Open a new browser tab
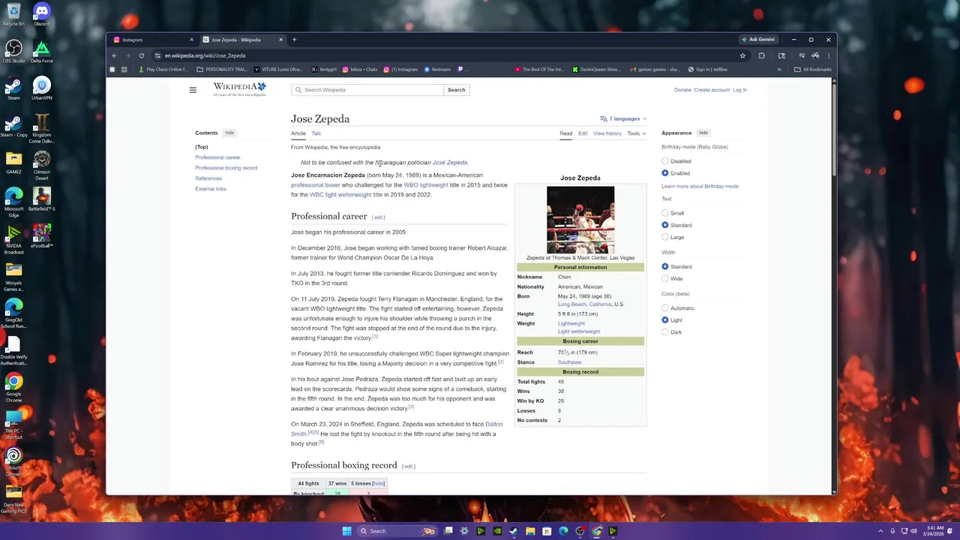The width and height of the screenshot is (960, 540). 294,40
